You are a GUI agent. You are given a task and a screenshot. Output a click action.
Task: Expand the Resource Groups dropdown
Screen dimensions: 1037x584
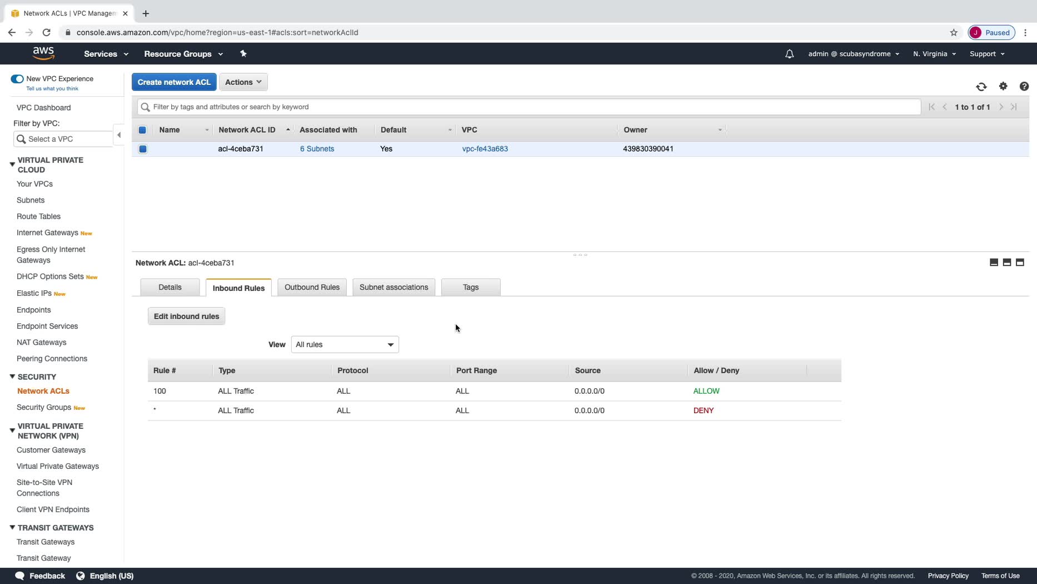pos(183,54)
